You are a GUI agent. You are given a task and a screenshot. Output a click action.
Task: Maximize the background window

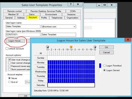(105, 5)
